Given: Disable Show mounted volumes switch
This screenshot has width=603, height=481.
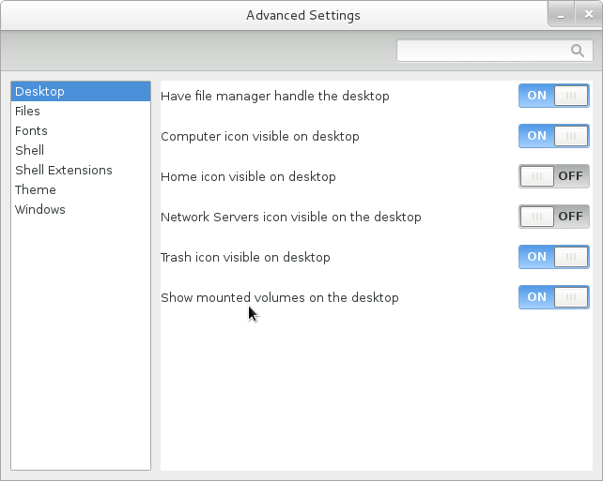Looking at the screenshot, I should (554, 297).
